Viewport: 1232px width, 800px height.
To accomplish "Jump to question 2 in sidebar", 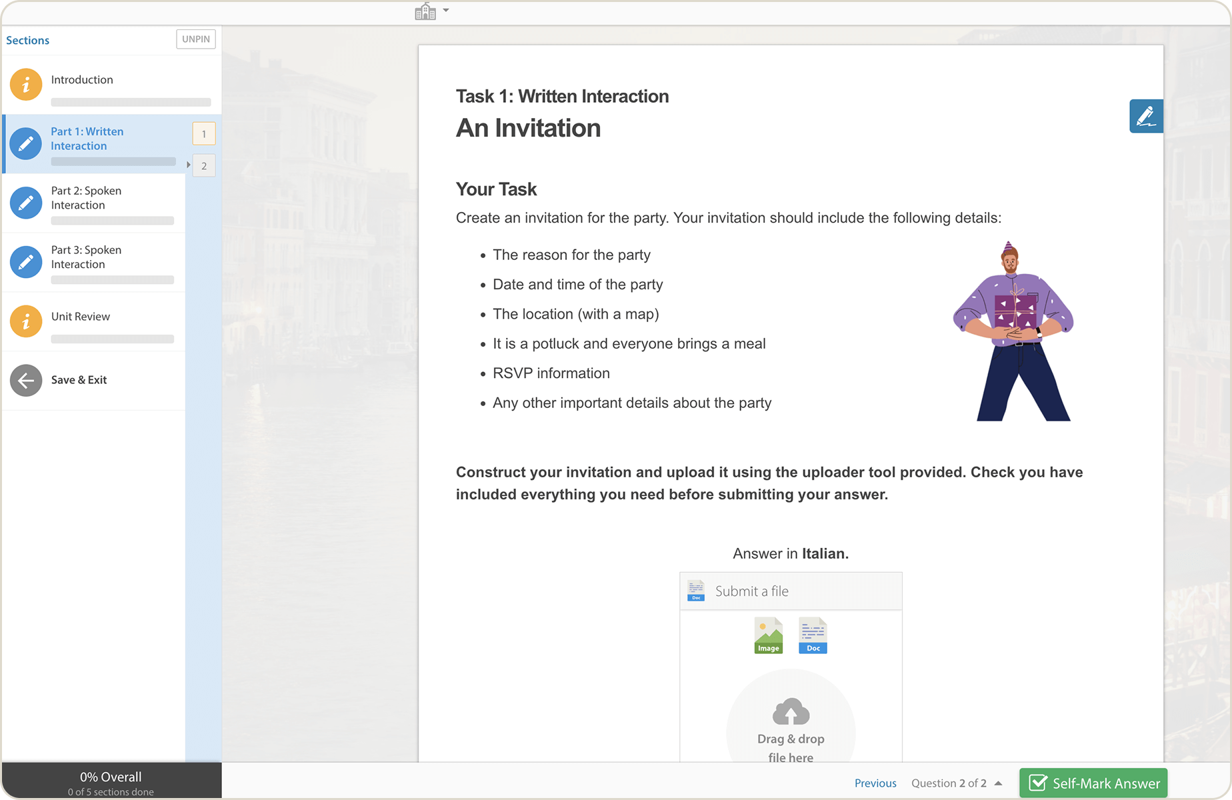I will (x=204, y=166).
